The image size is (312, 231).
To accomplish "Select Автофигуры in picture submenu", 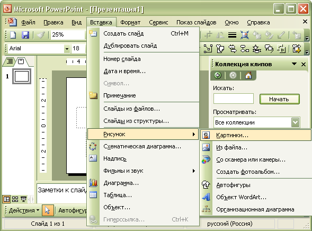I will point(256,185).
